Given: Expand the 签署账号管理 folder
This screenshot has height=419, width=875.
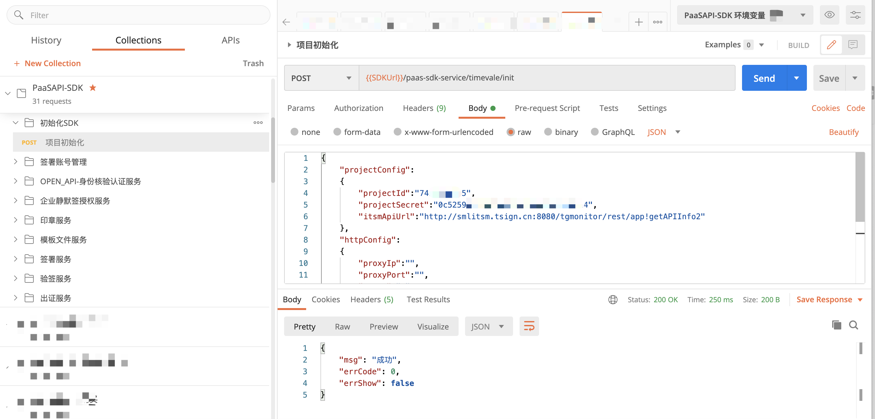Looking at the screenshot, I should click(x=15, y=162).
